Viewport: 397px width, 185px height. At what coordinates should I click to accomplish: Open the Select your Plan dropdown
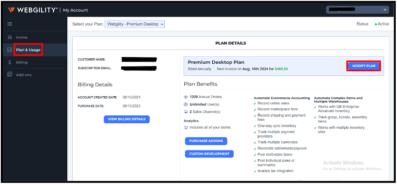[x=134, y=24]
